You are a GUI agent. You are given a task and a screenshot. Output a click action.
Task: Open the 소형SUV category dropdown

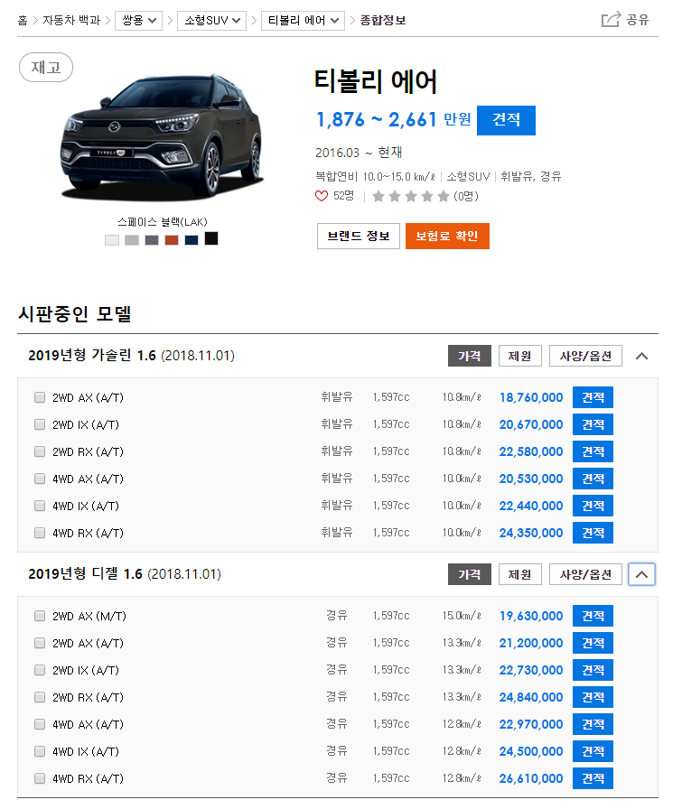click(x=211, y=21)
